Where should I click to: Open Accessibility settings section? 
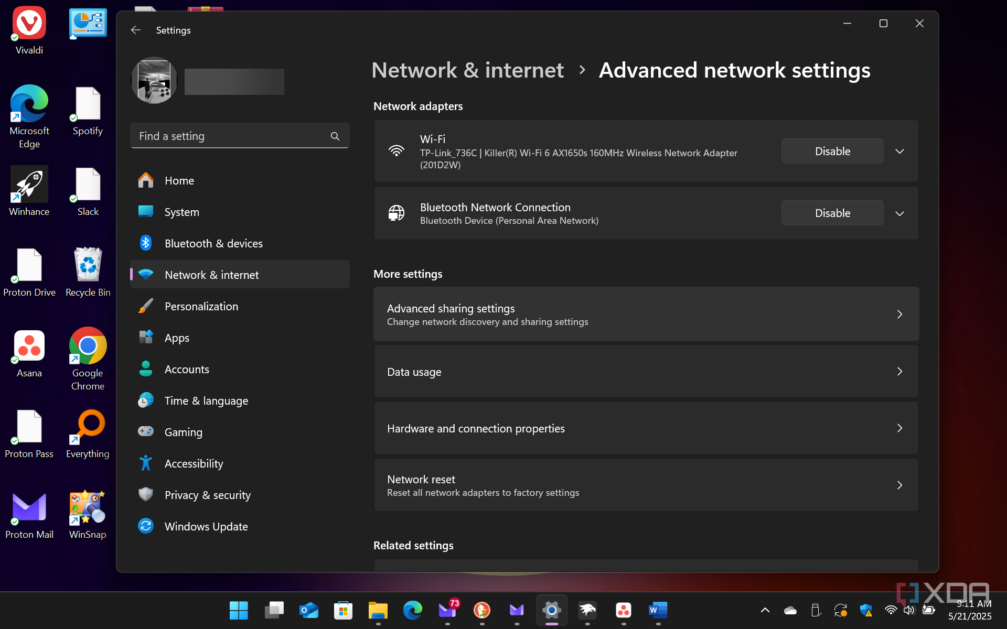coord(240,463)
